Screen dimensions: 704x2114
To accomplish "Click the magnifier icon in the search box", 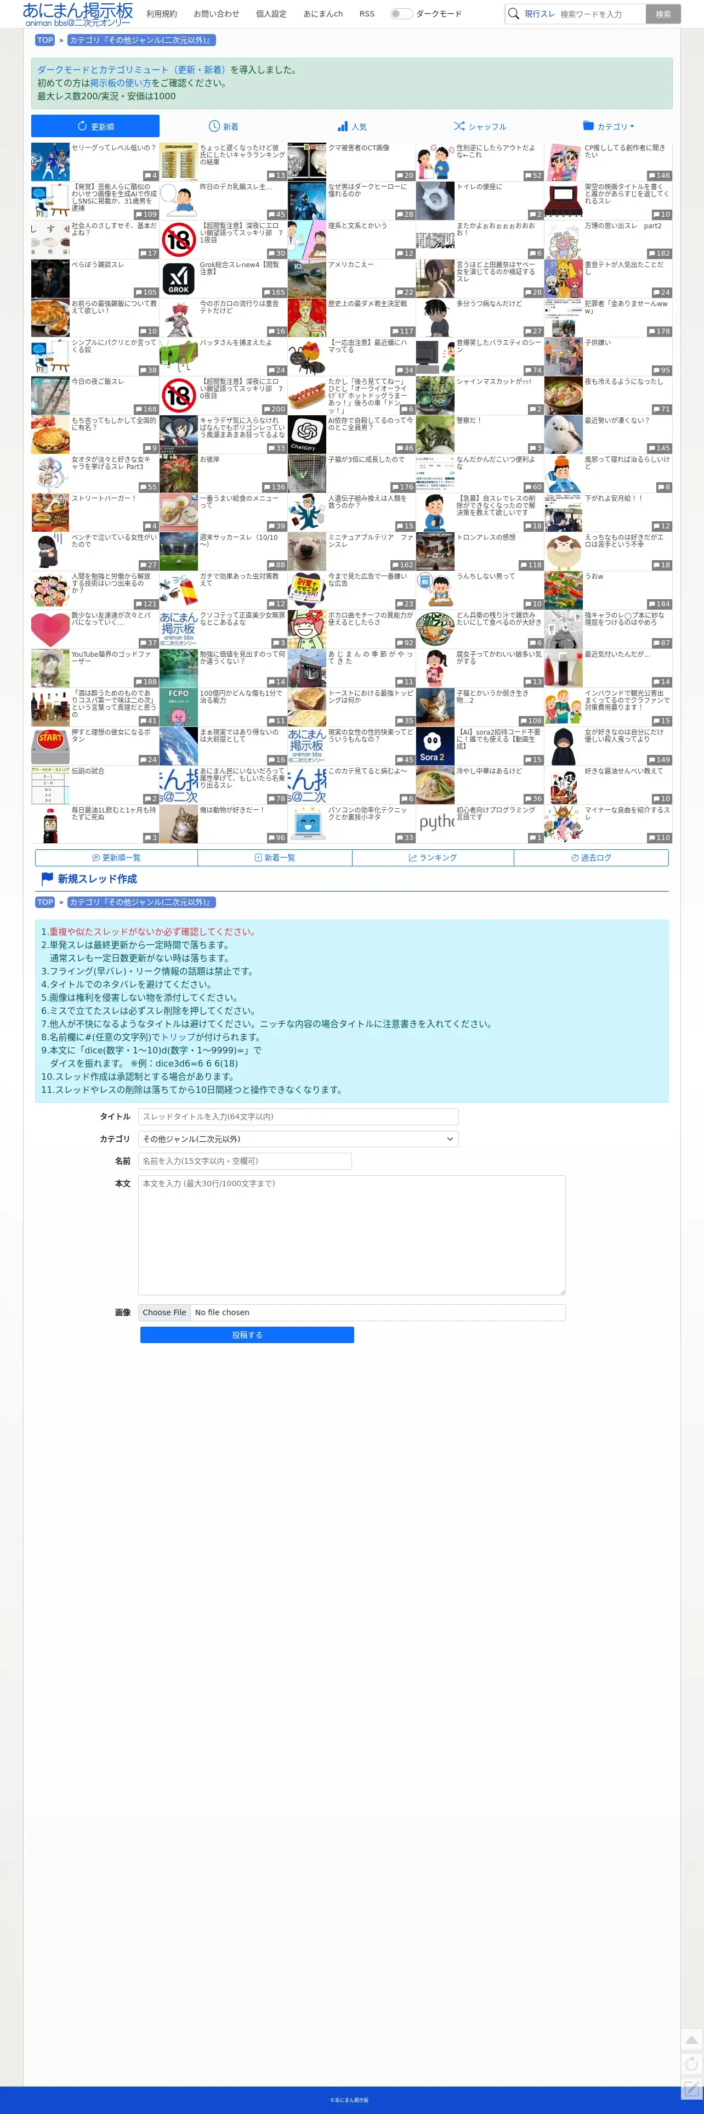I will point(514,13).
